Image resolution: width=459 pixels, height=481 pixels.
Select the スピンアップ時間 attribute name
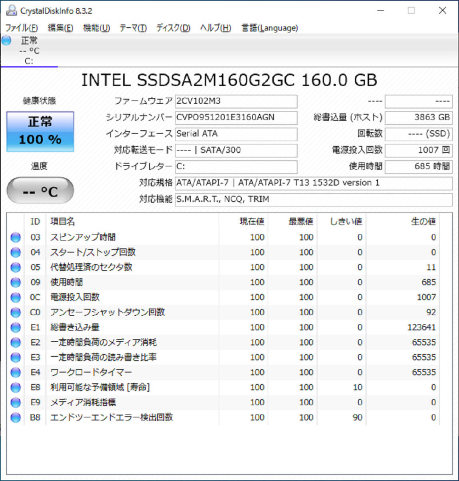coord(83,237)
